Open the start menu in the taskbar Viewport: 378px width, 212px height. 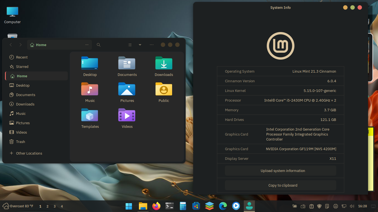coord(129,206)
